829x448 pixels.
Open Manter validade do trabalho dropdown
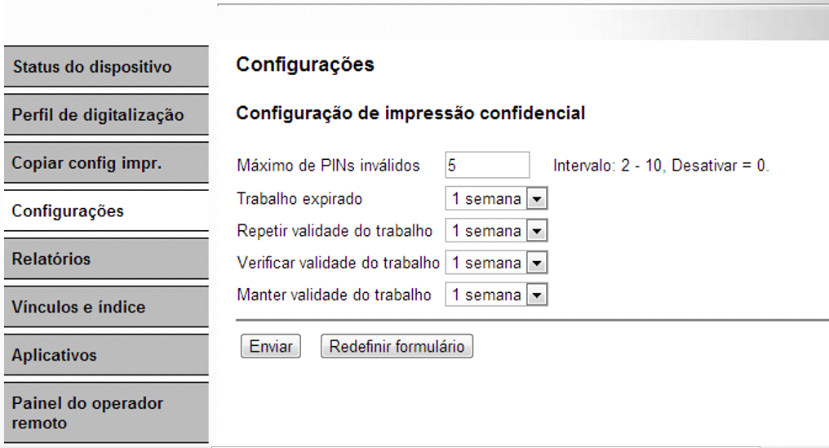click(496, 295)
